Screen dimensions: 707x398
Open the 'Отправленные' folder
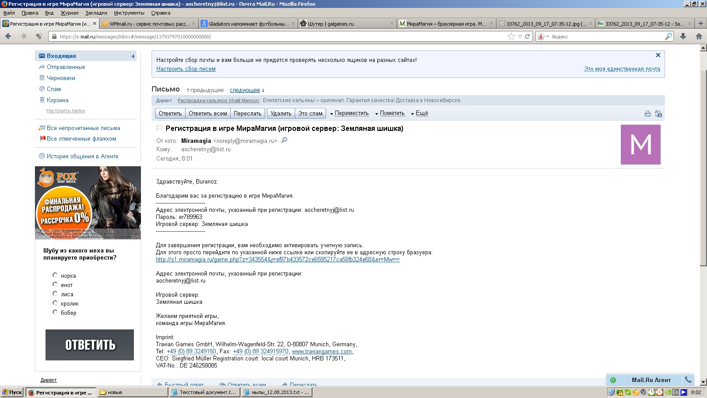pyautogui.click(x=66, y=67)
